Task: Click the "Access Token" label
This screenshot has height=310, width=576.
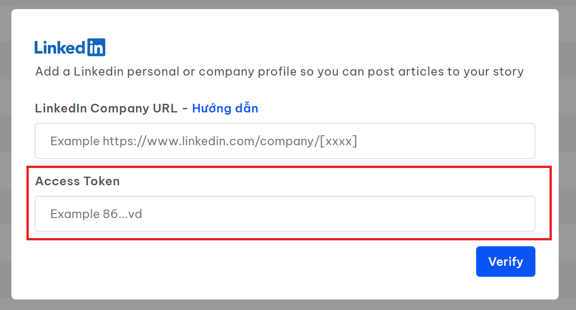Action: [x=78, y=181]
